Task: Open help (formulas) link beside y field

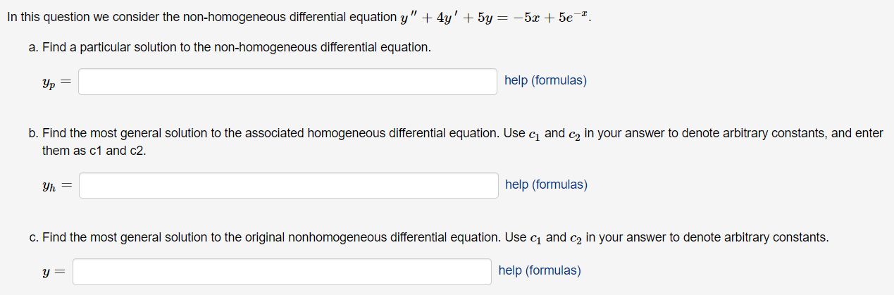Action: (x=540, y=270)
